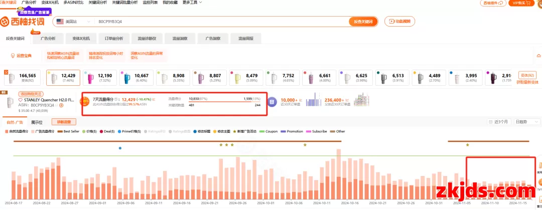The height and width of the screenshot is (210, 542).
Task: Open the 我的收藏 top menu item
Action: click(x=170, y=3)
